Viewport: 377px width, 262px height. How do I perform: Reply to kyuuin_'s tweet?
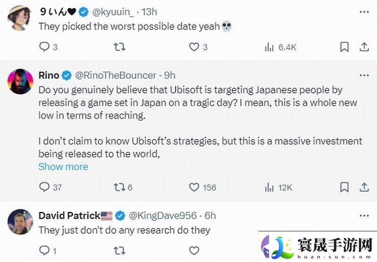click(x=44, y=47)
